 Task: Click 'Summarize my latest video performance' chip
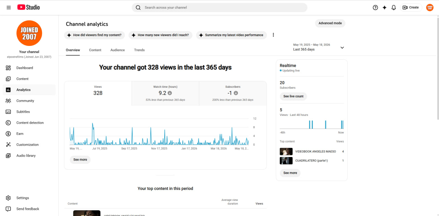232,35
